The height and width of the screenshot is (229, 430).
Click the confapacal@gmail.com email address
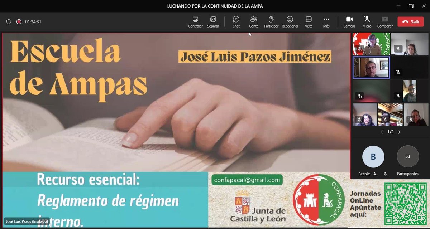pos(247,180)
